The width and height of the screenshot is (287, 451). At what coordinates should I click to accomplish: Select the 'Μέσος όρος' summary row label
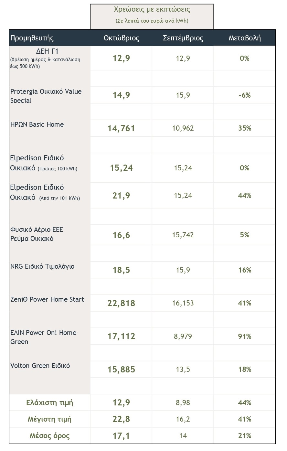(x=49, y=436)
